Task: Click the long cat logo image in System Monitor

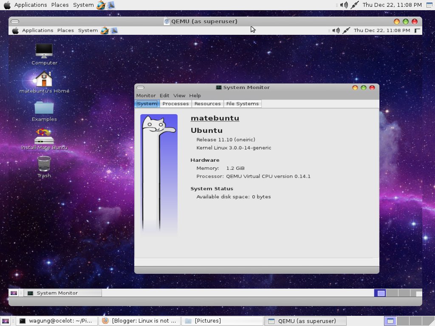Action: [x=159, y=174]
